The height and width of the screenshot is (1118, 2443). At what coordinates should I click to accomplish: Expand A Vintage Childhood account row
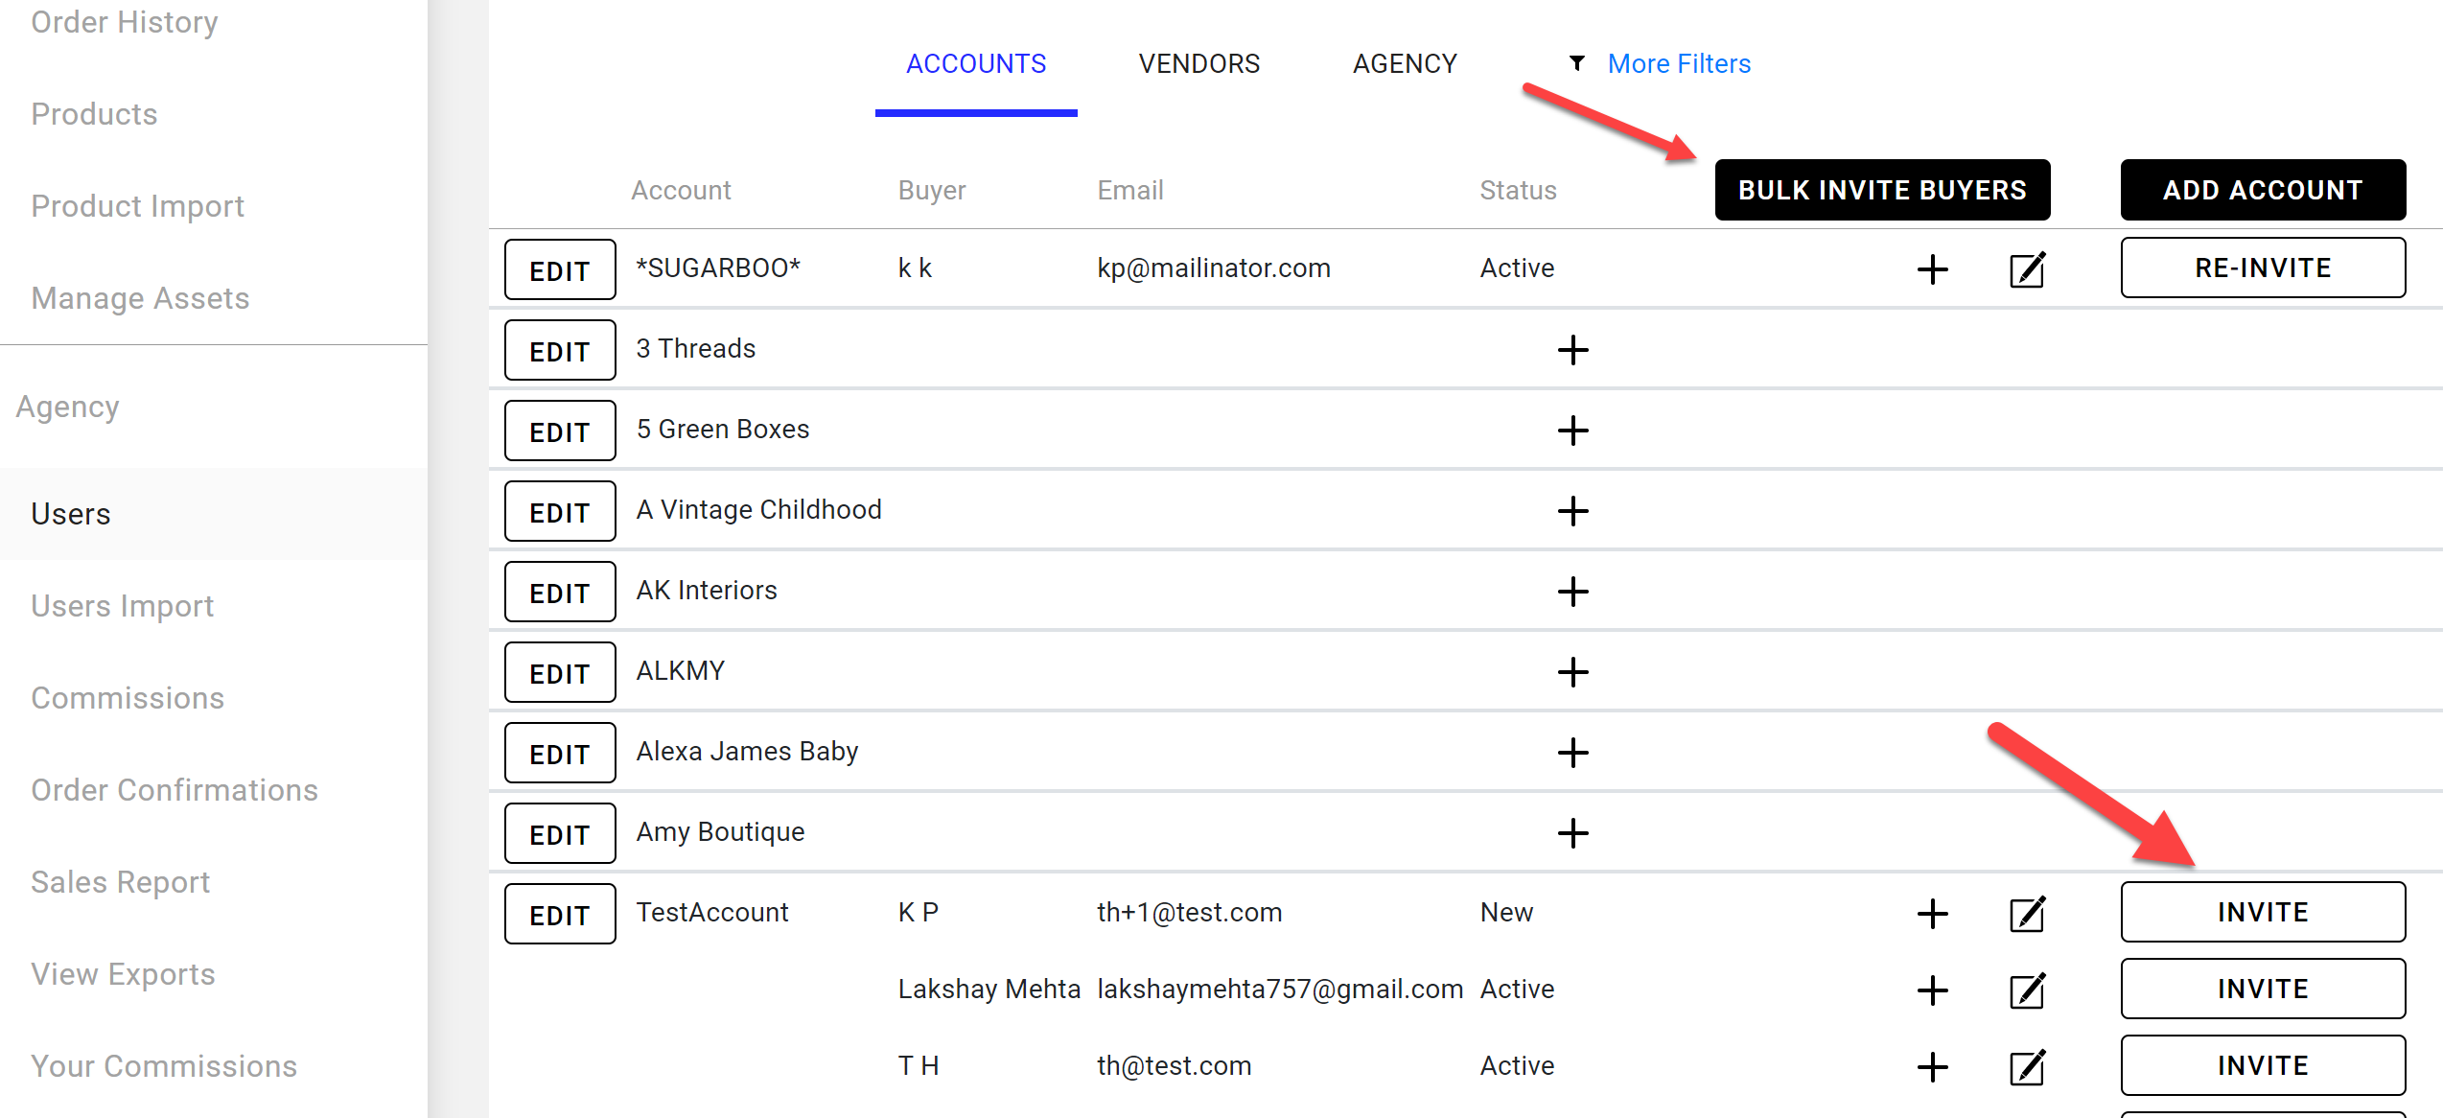[x=1572, y=511]
